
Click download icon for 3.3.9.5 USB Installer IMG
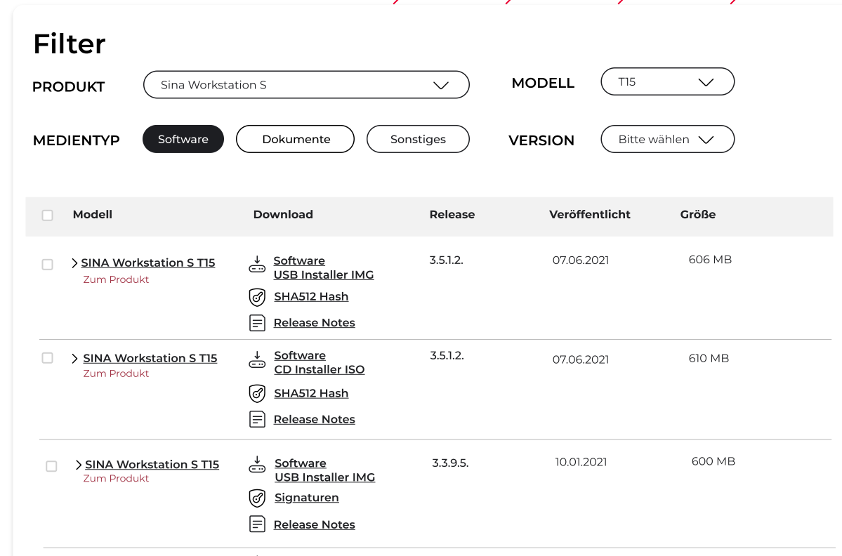(x=257, y=465)
